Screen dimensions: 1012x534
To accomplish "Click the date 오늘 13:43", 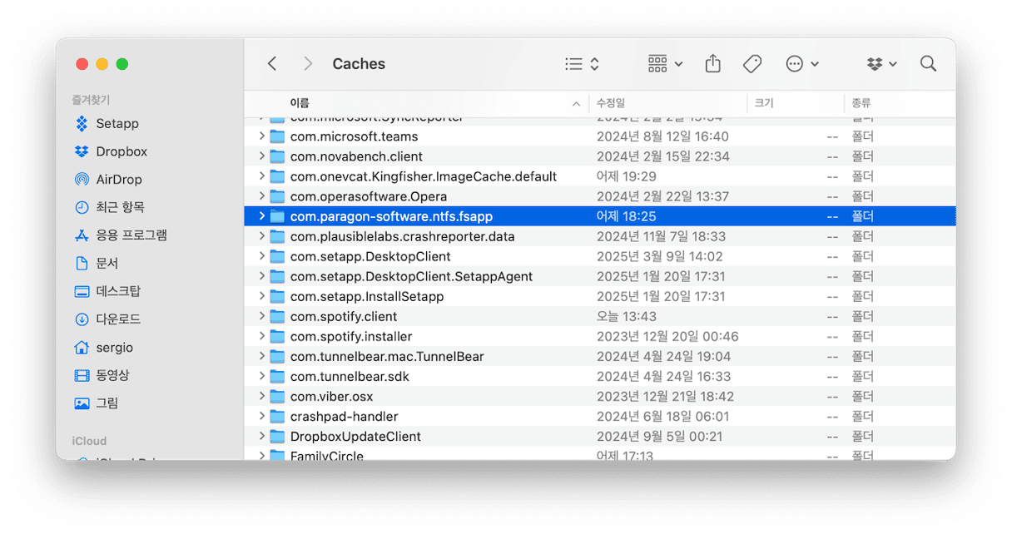I will tap(627, 316).
